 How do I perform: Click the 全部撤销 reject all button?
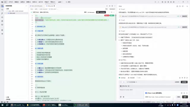point(177,82)
